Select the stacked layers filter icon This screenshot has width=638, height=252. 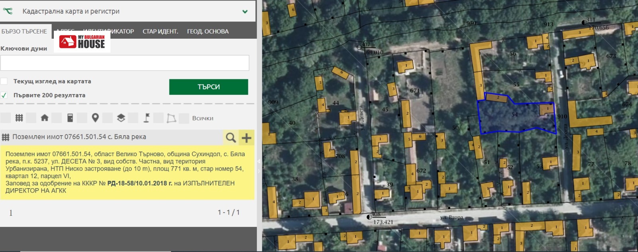[x=121, y=118]
